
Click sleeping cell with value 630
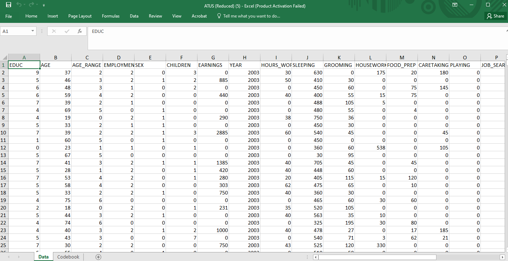point(307,73)
